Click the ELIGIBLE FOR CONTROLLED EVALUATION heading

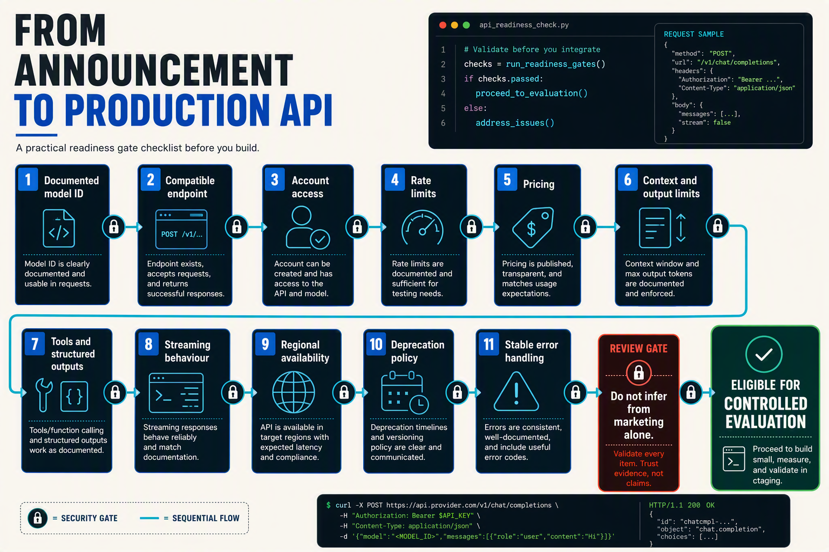click(x=765, y=404)
